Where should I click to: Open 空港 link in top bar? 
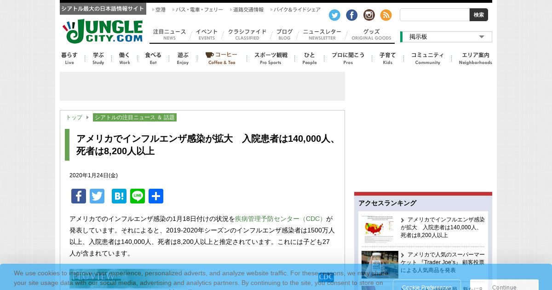pos(159,10)
